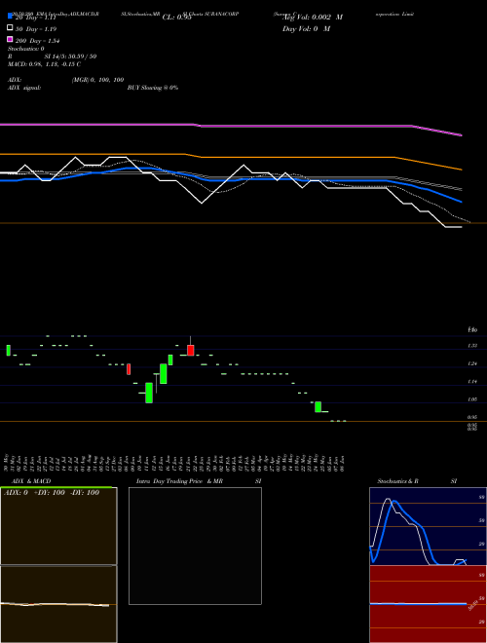Click the 'Stochastics: 0' indicator text
This screenshot has width=487, height=643.
click(x=26, y=49)
